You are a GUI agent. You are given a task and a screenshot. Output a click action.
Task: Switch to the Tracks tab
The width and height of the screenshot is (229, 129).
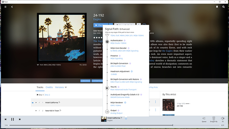coord(40,87)
